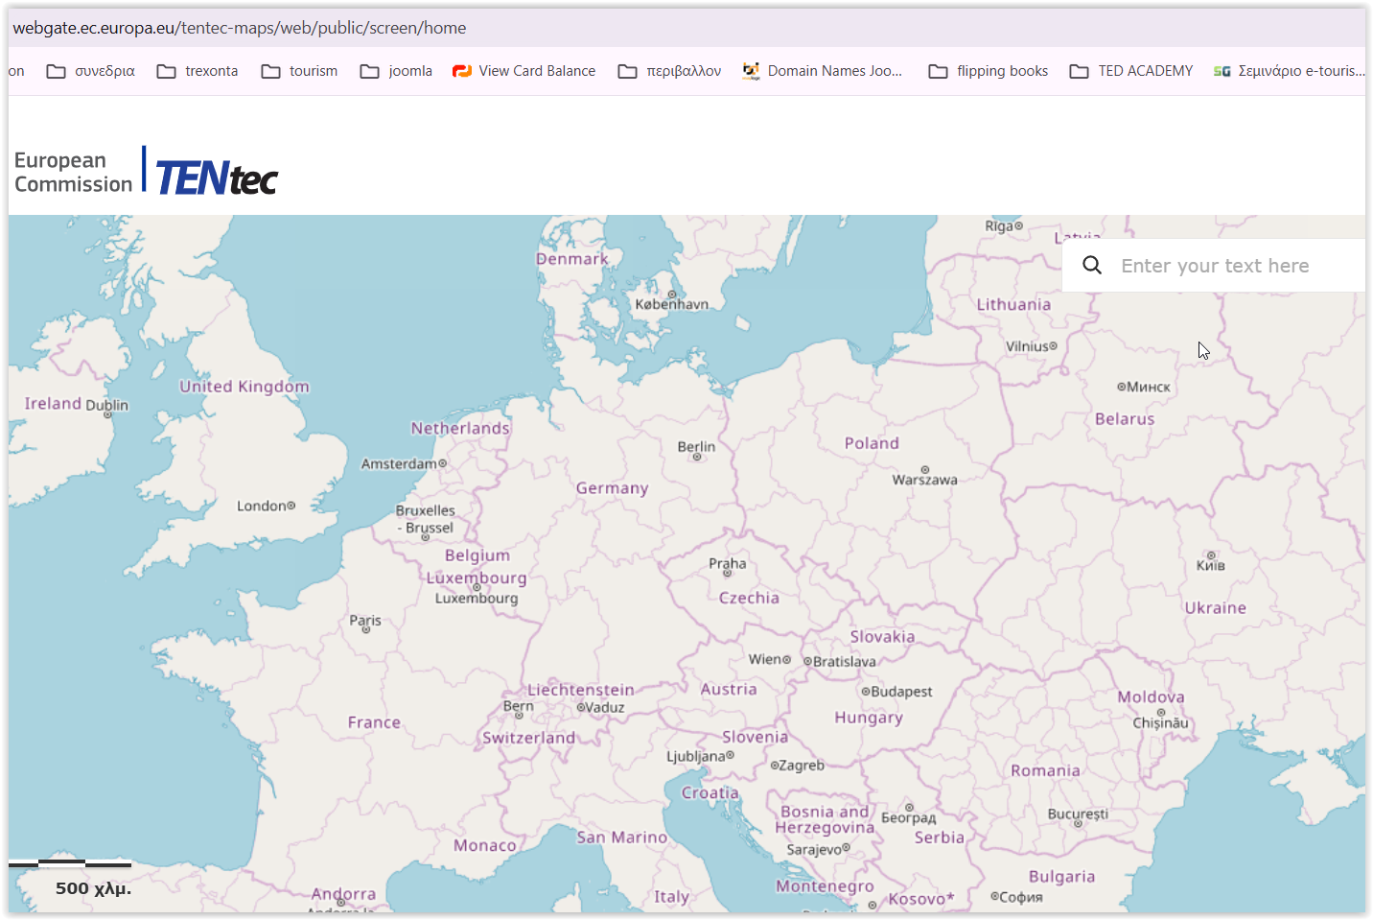
Task: Focus the 'Enter your text here' search field
Action: pyautogui.click(x=1215, y=266)
